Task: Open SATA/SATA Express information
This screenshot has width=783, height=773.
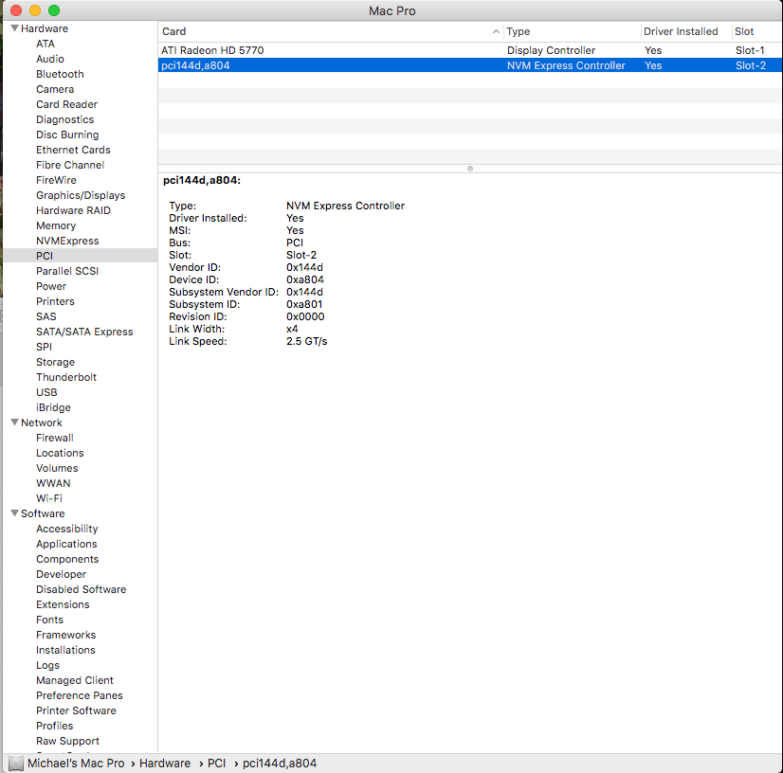Action: coord(84,332)
